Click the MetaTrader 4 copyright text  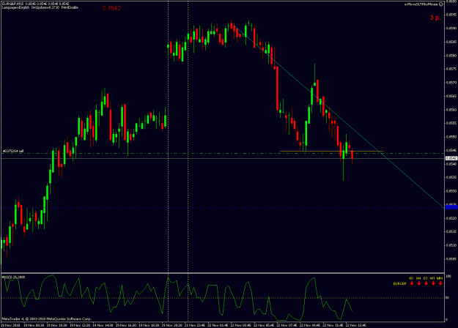[x=47, y=318]
